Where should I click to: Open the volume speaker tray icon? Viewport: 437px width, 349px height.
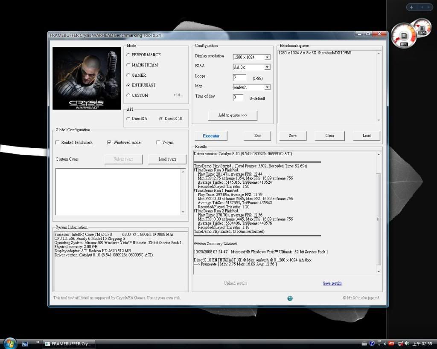(407, 343)
